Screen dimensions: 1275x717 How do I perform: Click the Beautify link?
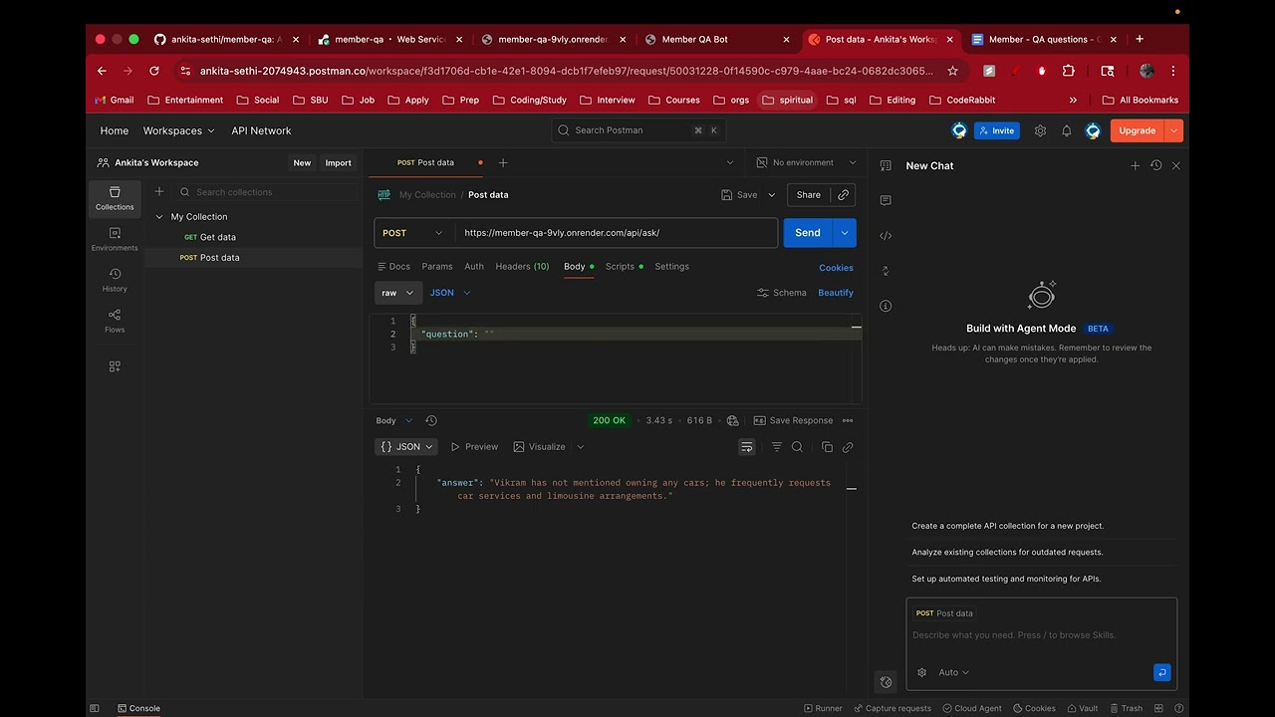click(x=836, y=293)
